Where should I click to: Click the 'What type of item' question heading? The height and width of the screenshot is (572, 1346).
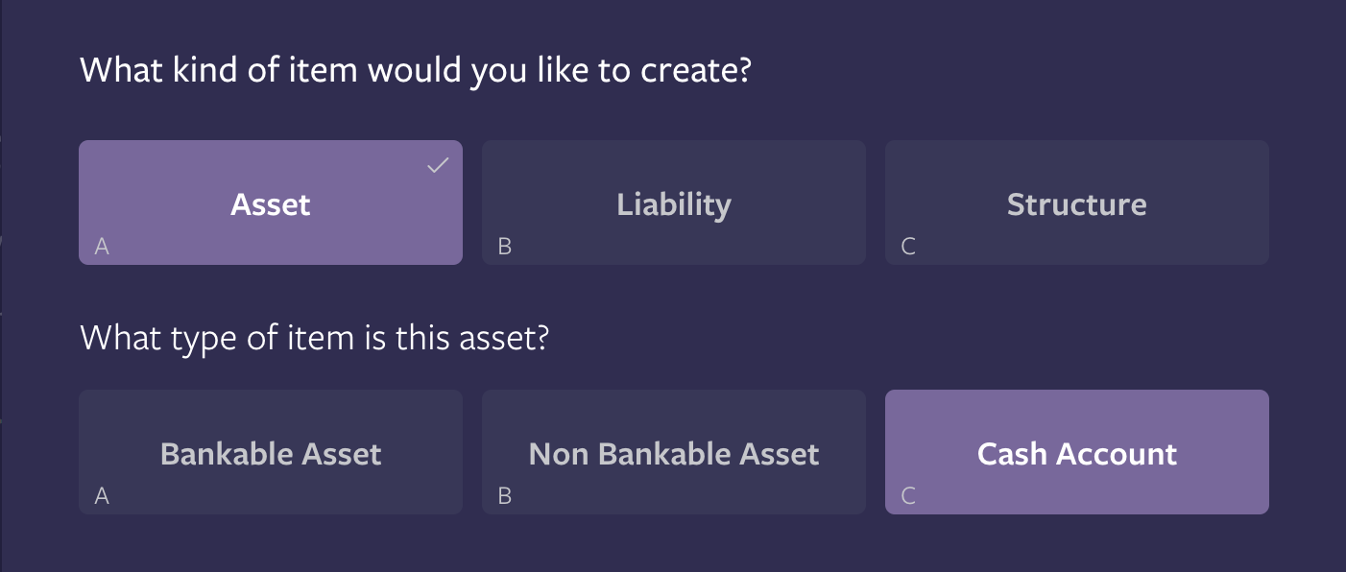click(313, 338)
